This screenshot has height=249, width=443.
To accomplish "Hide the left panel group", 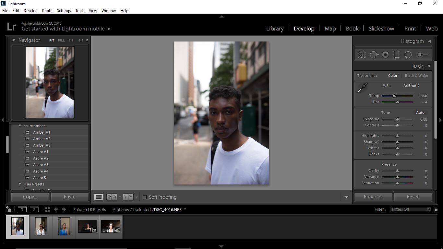I will 2,120.
